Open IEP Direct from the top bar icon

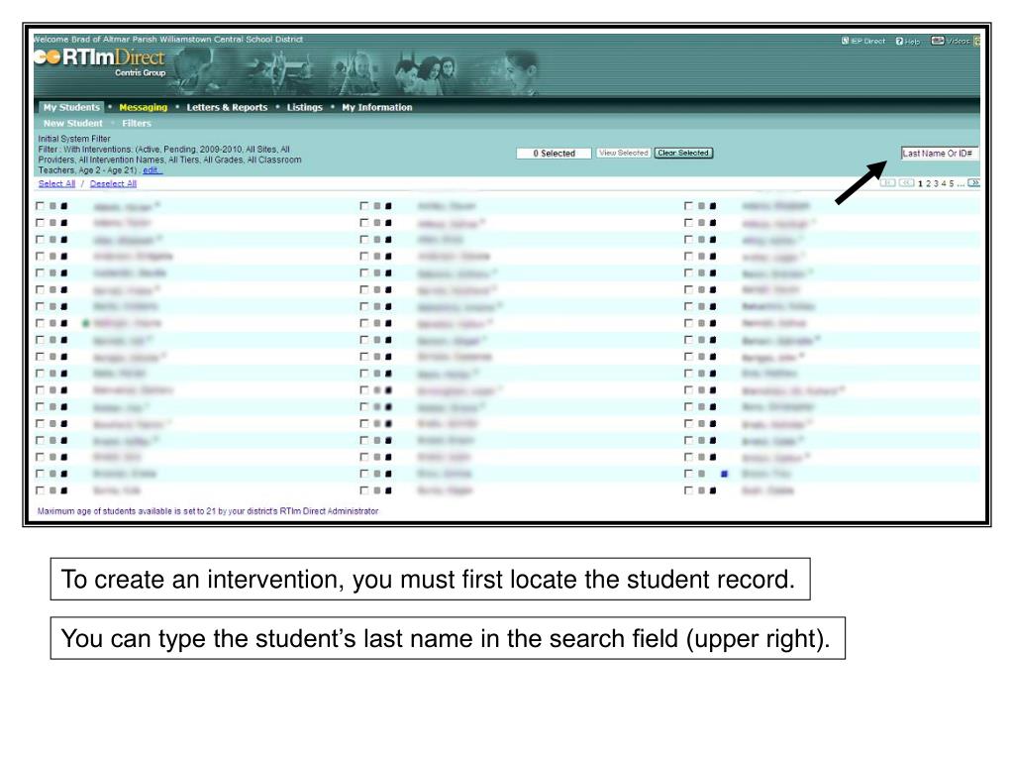845,41
